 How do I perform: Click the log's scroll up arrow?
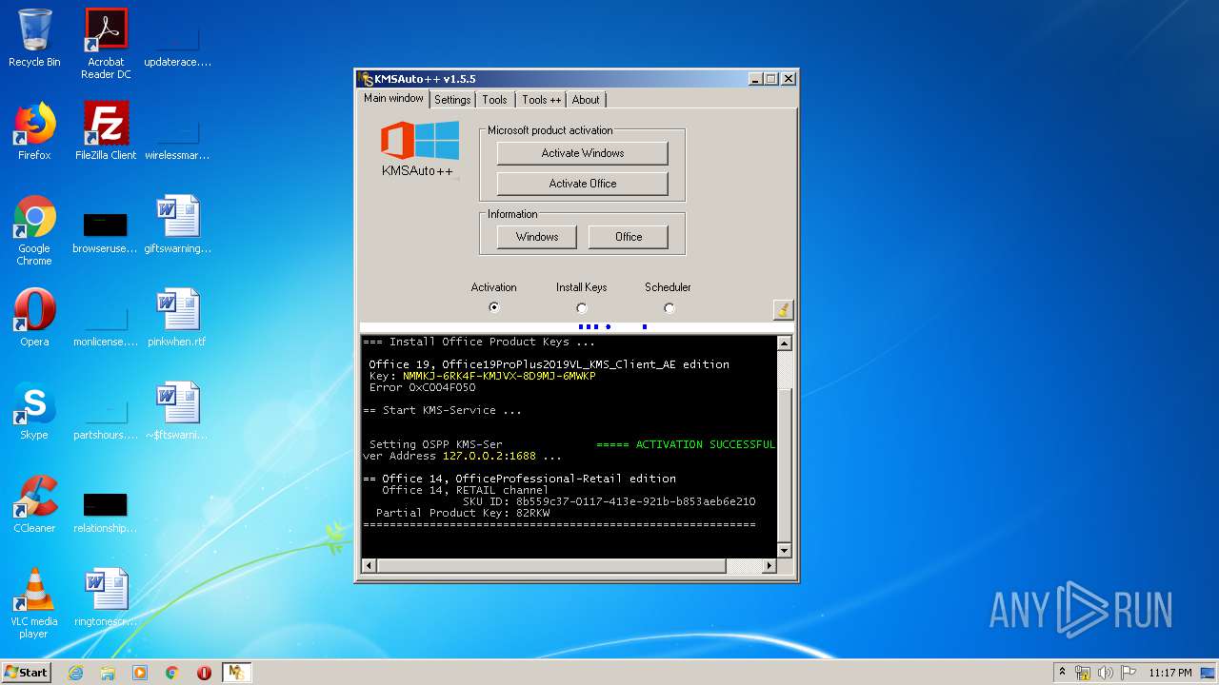click(x=785, y=343)
